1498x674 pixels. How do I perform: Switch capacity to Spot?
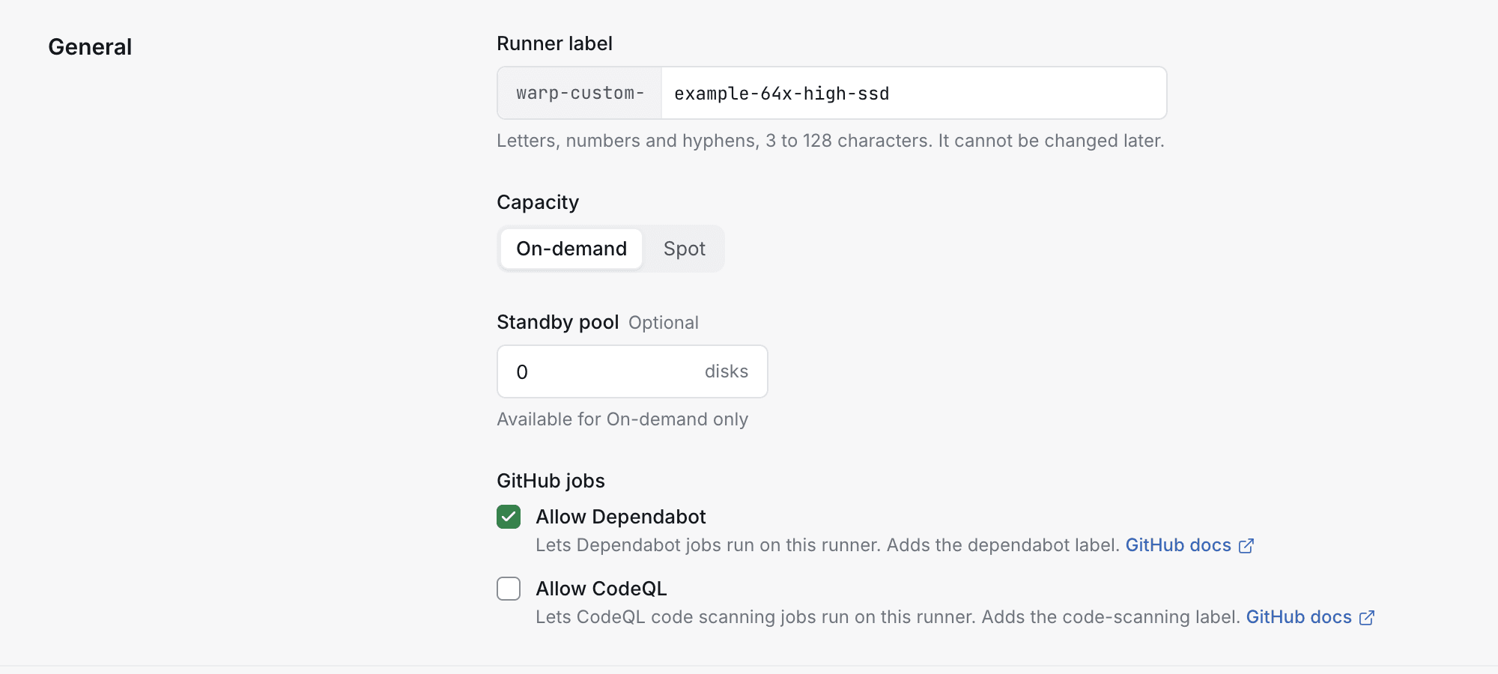point(685,249)
